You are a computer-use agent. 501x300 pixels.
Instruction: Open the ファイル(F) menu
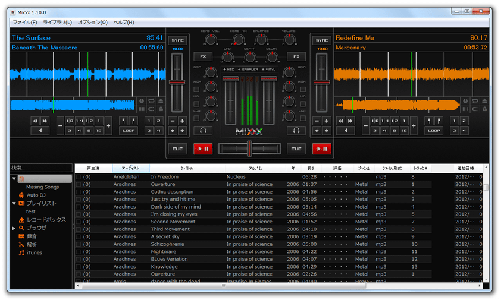[25, 23]
